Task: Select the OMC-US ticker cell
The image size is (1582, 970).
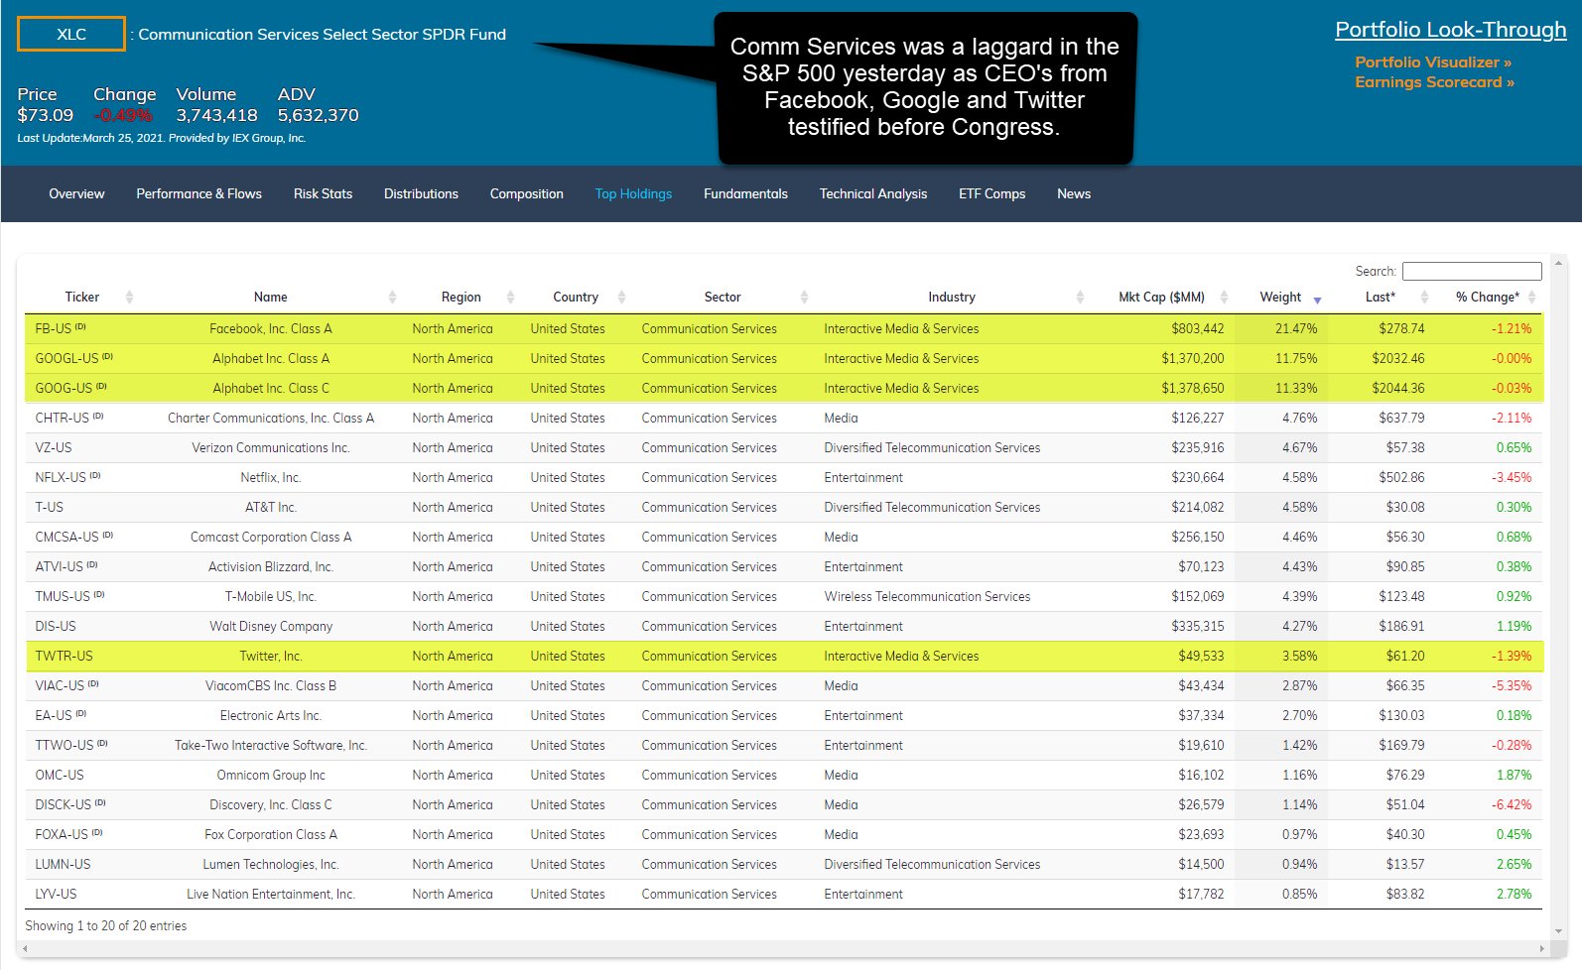Action: (x=60, y=776)
